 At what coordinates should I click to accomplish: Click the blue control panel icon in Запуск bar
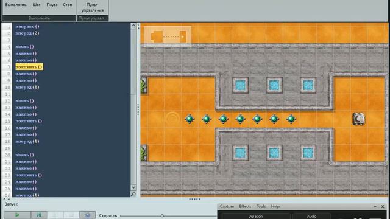coord(88,215)
